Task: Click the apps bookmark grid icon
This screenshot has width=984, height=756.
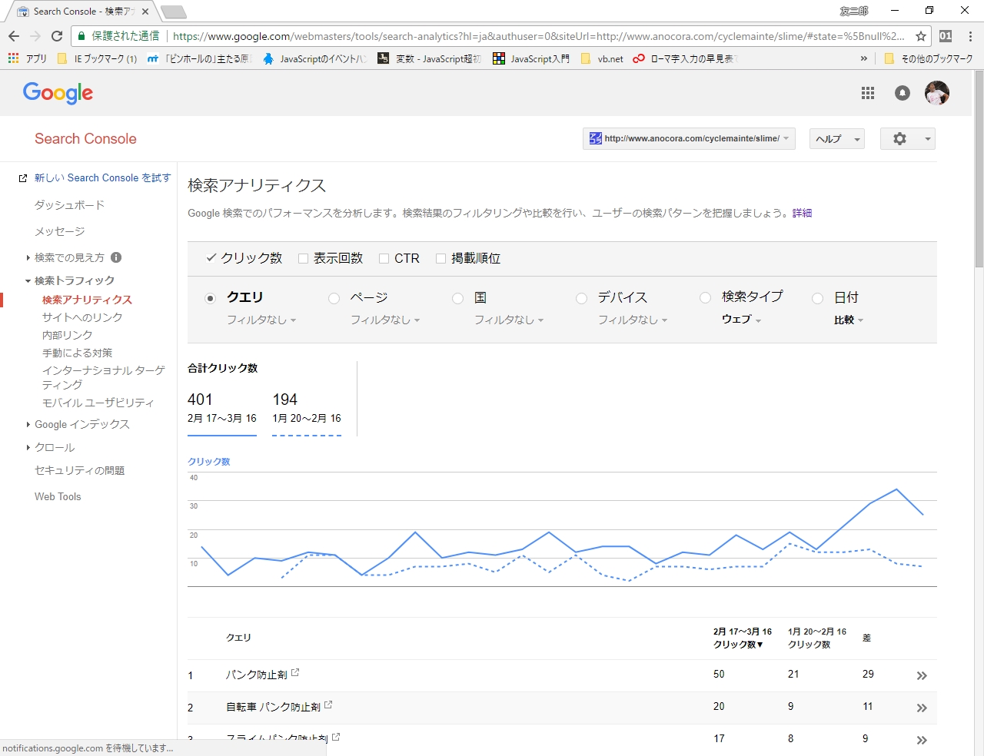Action: [x=13, y=58]
